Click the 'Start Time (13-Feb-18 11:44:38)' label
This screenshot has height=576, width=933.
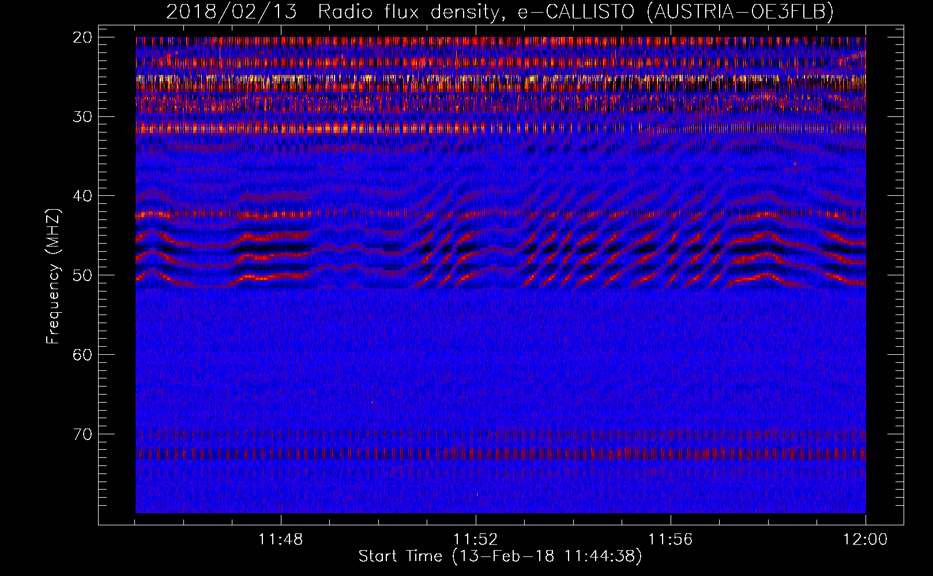click(x=500, y=556)
